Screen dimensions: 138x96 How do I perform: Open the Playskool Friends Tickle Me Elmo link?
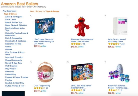(82, 40)
